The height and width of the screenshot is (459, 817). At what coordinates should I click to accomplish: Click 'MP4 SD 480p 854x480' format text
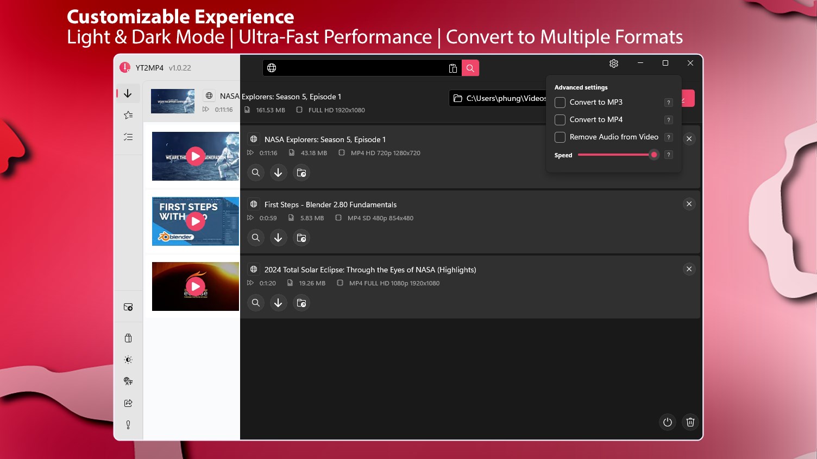pyautogui.click(x=380, y=218)
